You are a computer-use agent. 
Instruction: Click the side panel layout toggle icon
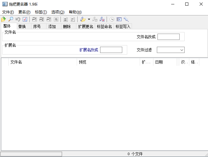click(x=119, y=19)
